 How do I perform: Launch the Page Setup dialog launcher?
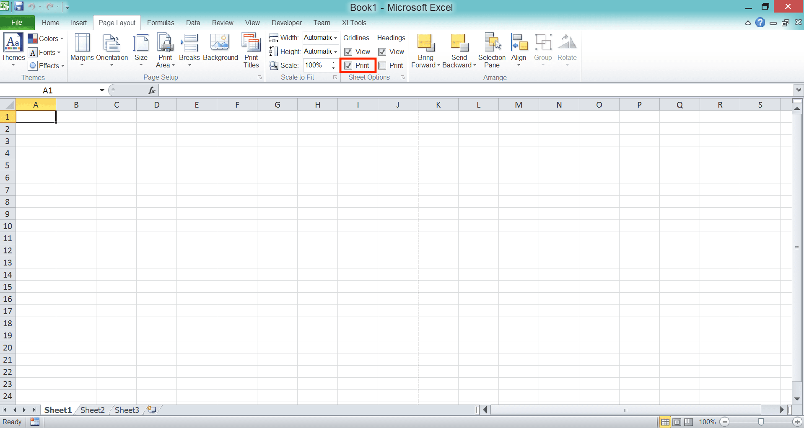point(260,77)
